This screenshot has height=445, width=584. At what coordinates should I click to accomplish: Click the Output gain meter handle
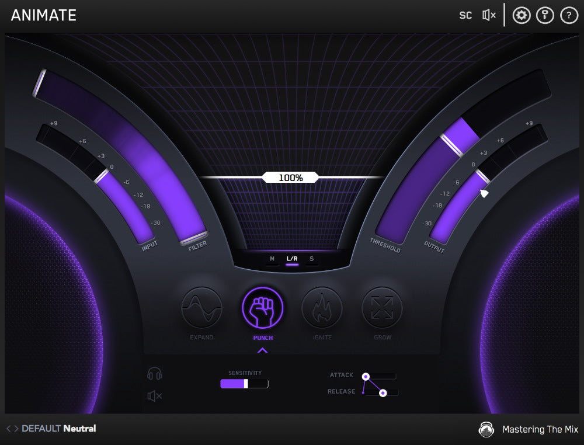point(483,176)
